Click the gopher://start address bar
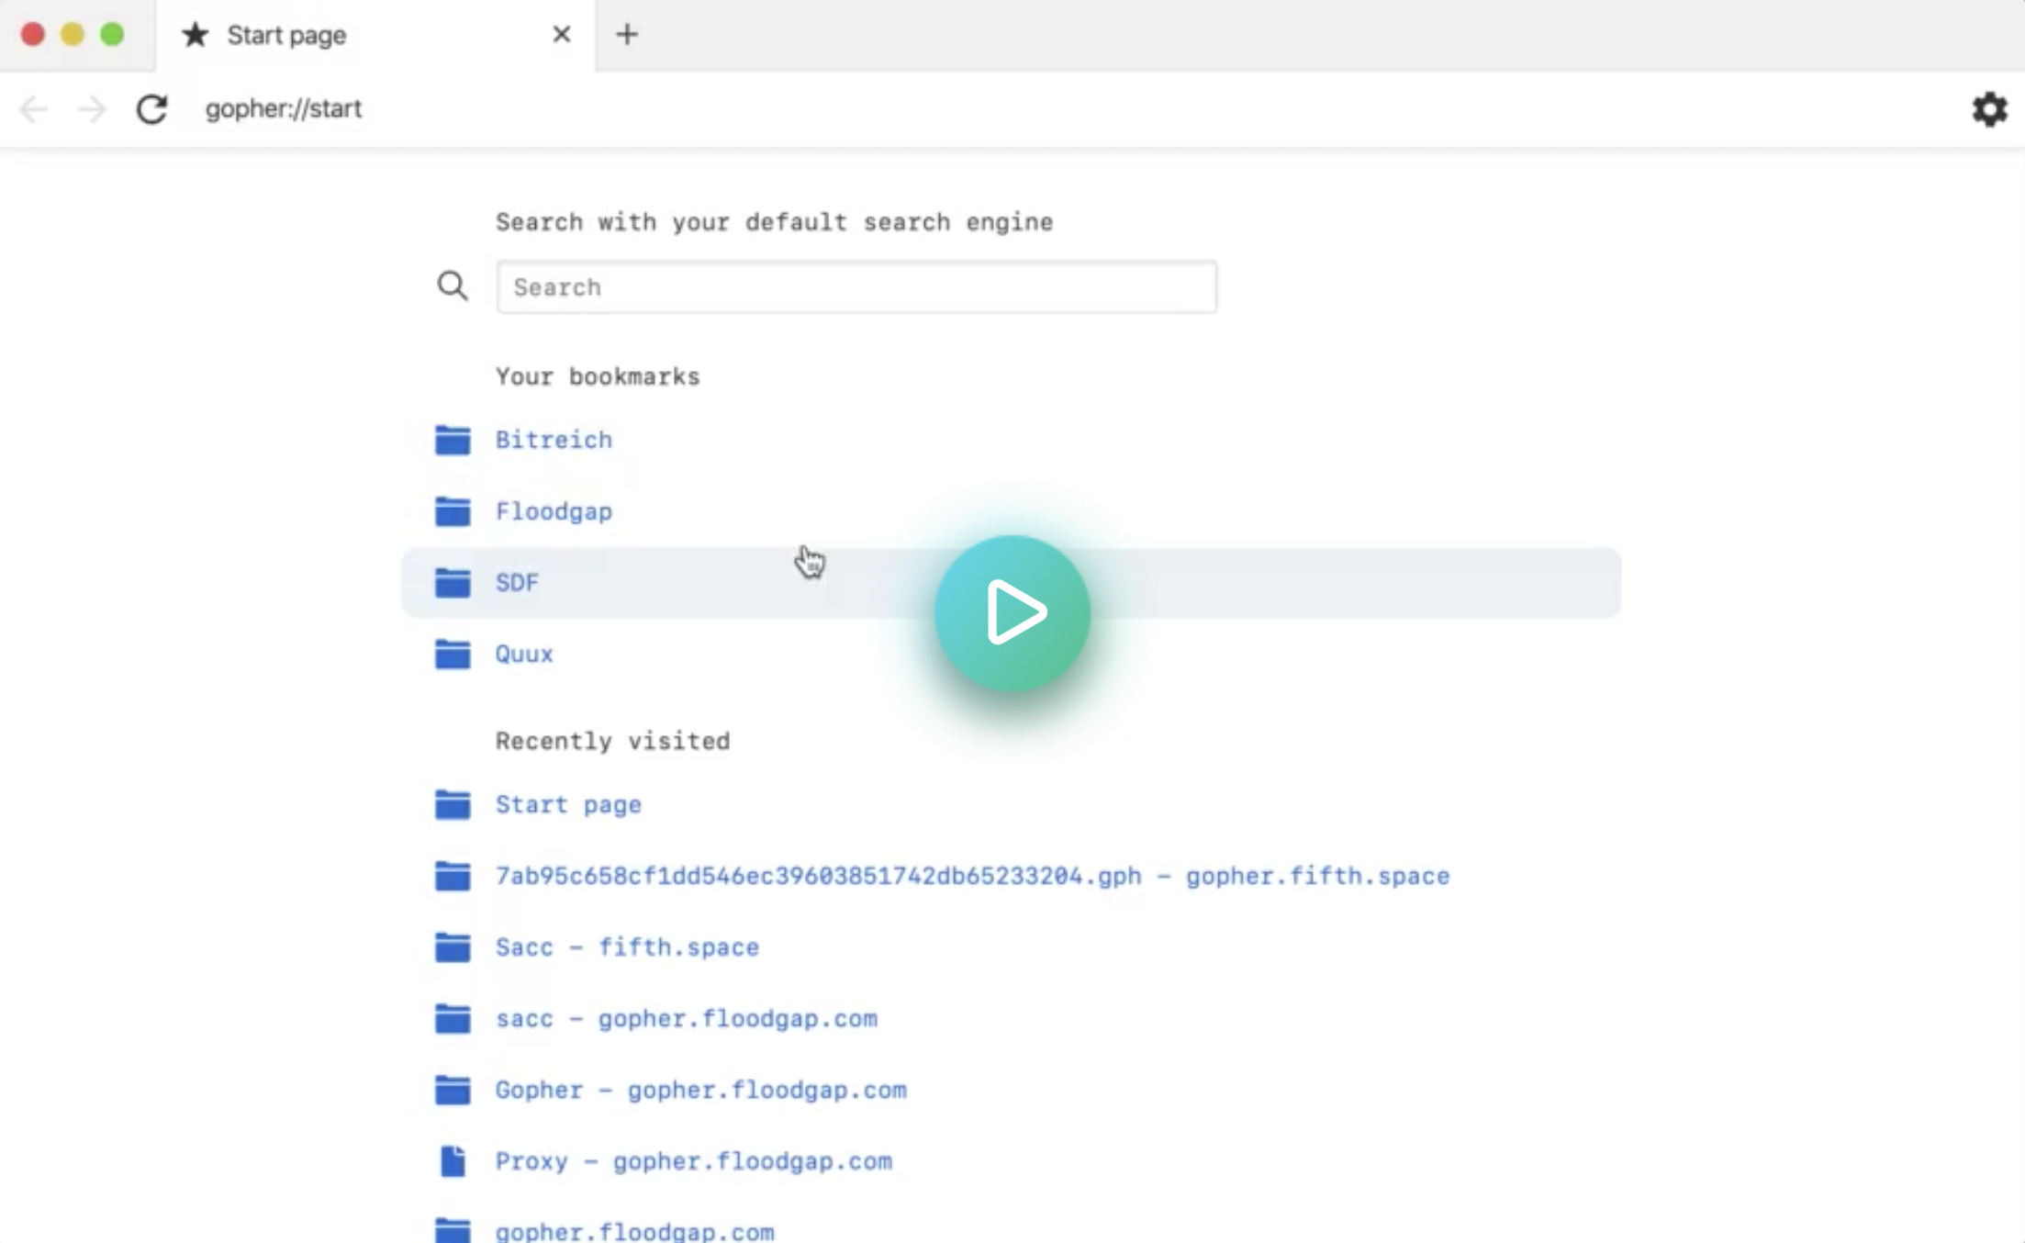 (x=283, y=109)
